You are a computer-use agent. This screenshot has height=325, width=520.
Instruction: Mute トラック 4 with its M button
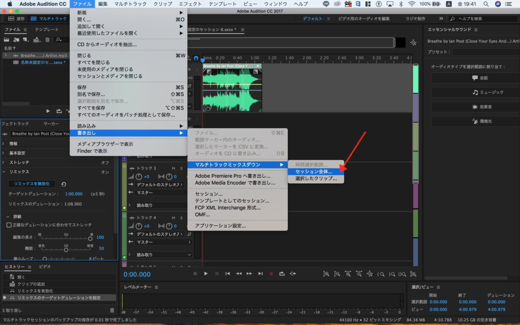click(173, 218)
